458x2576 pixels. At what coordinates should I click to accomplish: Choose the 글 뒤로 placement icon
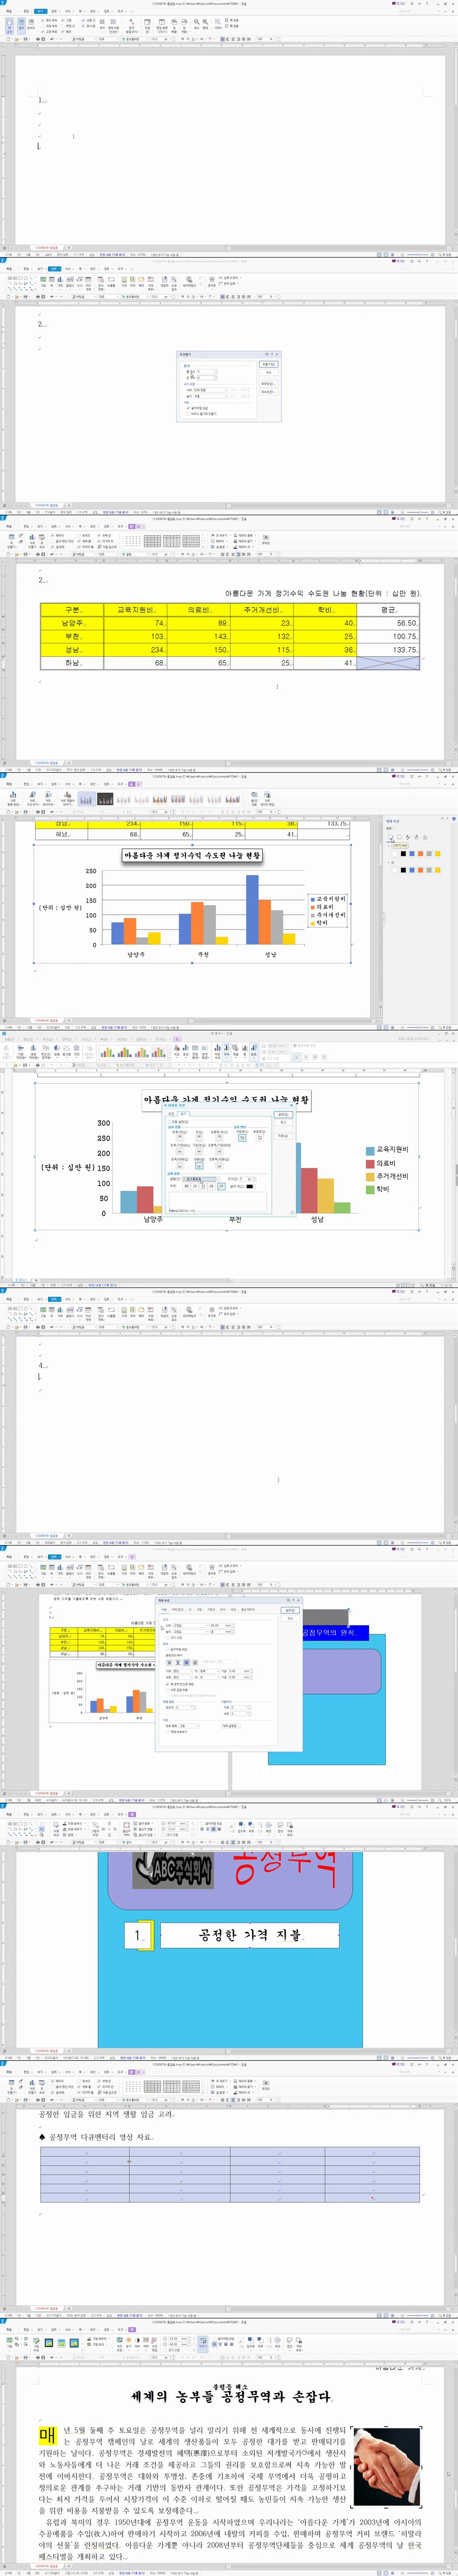point(186,1663)
